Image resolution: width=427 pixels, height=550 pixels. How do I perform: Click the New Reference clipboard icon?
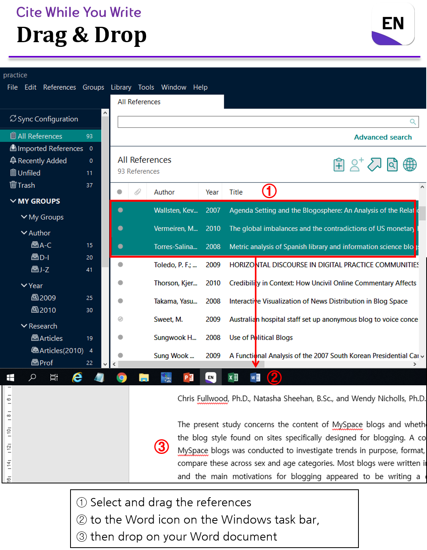339,164
